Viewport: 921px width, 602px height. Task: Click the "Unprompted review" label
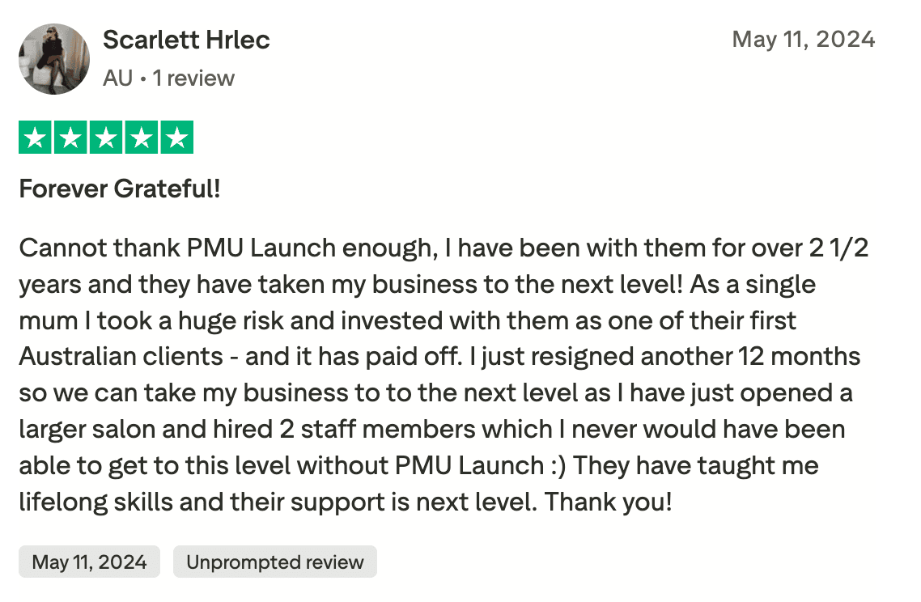(275, 562)
